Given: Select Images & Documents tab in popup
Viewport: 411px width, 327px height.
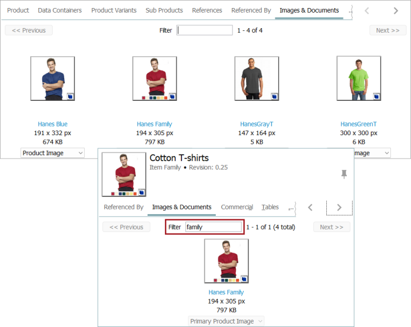Looking at the screenshot, I should tap(181, 207).
